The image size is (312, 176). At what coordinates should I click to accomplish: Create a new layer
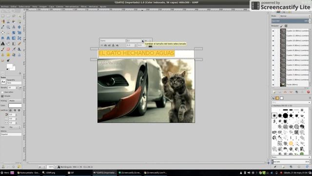click(274, 92)
